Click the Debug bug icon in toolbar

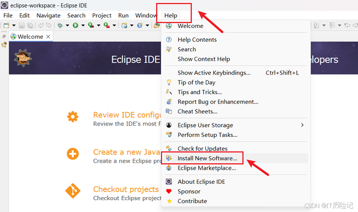pyautogui.click(x=60, y=25)
